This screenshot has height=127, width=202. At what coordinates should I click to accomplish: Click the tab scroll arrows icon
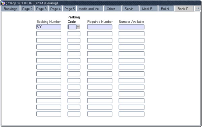coord(198,8)
